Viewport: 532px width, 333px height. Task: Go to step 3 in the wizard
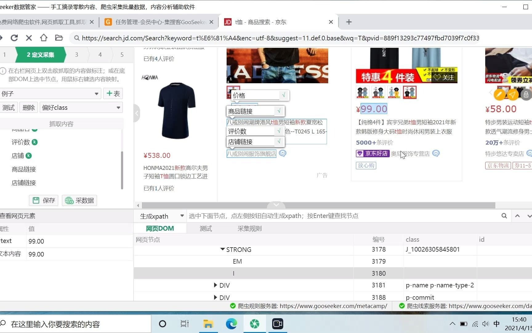[77, 55]
